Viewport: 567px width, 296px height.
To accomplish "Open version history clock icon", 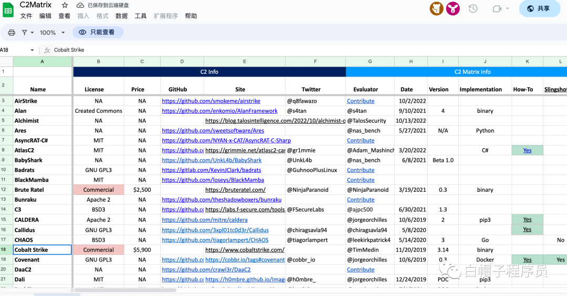I will (x=473, y=9).
